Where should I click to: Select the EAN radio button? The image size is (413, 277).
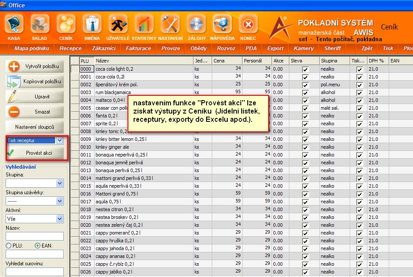pos(37,246)
